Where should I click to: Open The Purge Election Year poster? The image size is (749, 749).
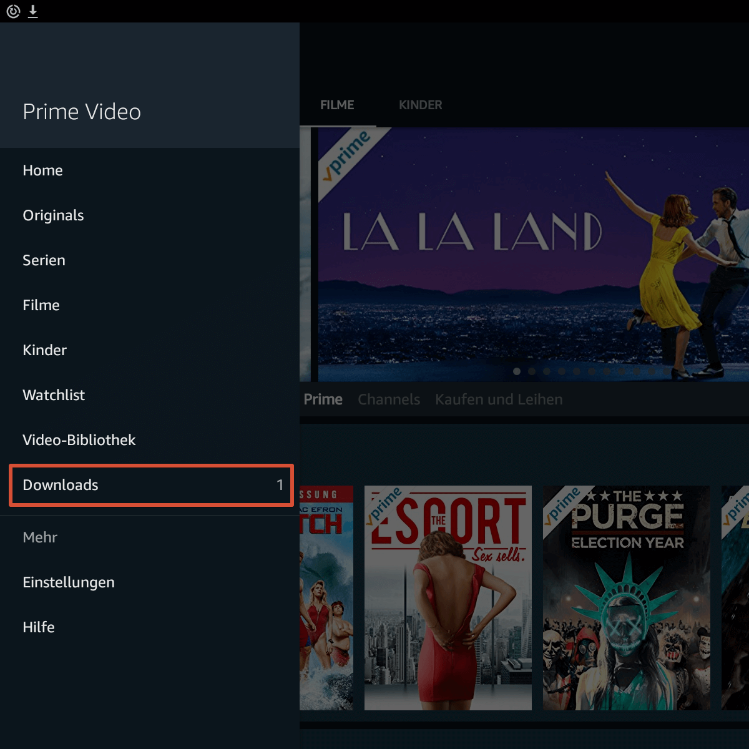[x=627, y=598]
